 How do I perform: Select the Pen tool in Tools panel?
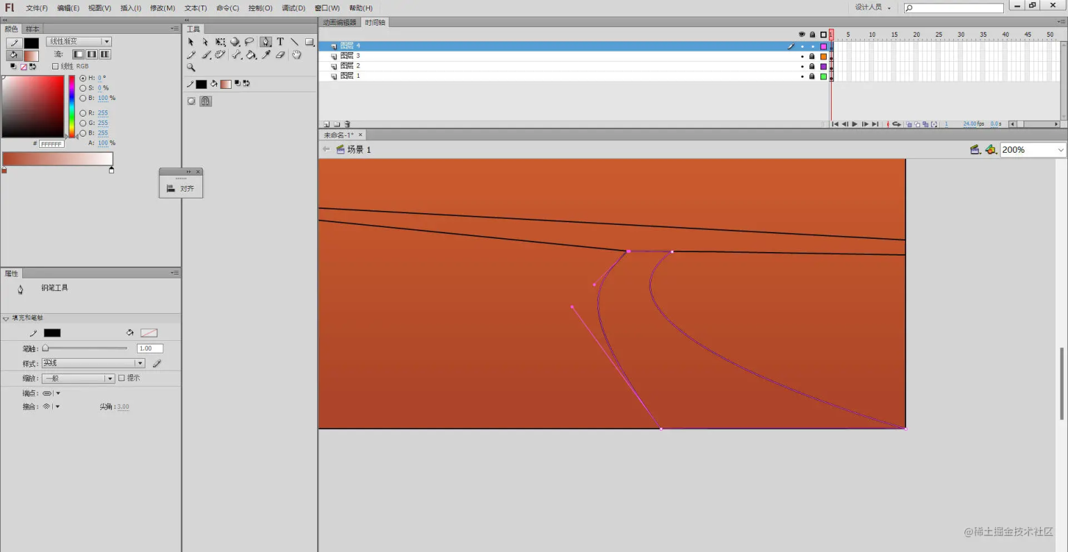[x=266, y=42]
